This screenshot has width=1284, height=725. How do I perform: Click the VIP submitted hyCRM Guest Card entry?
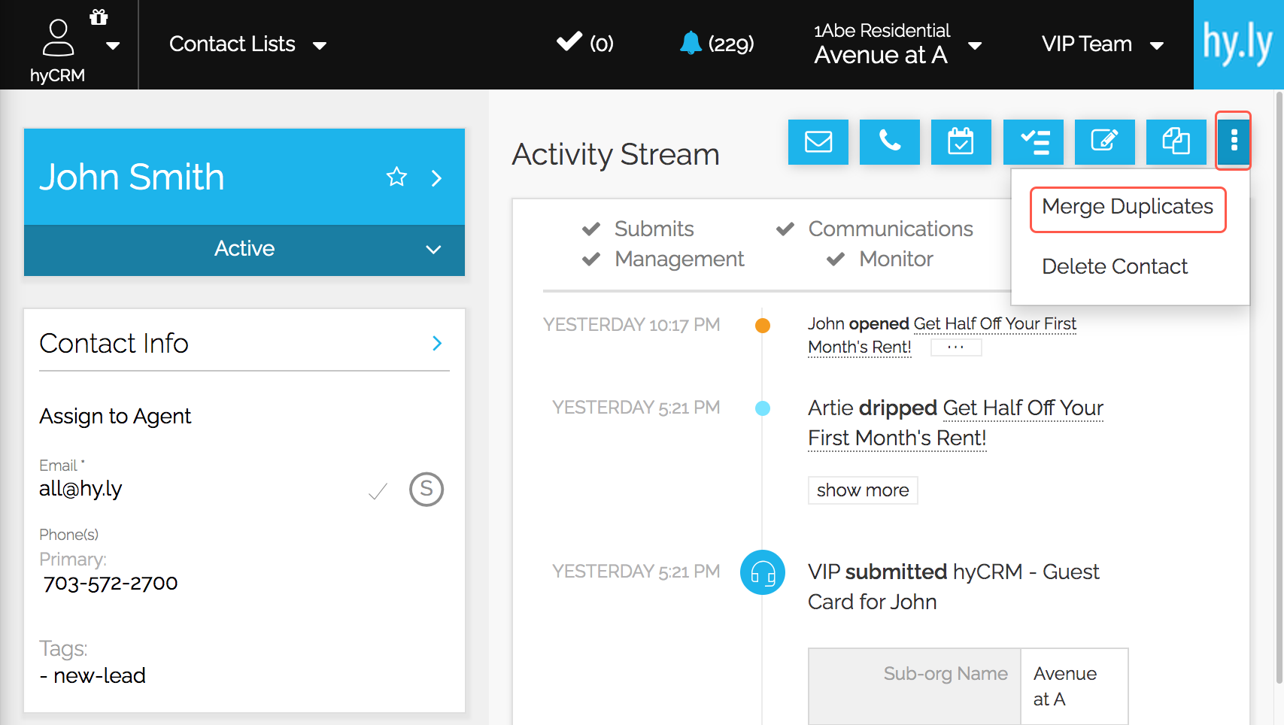[954, 587]
